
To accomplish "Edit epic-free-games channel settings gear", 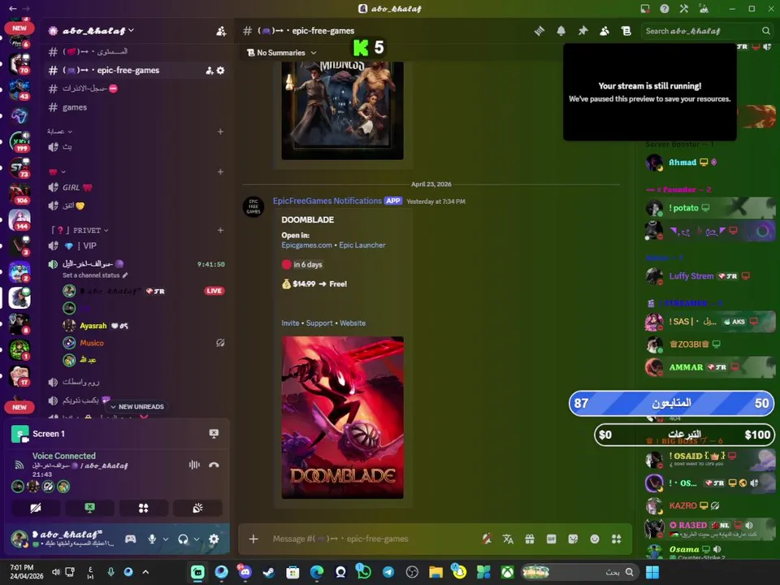I will (221, 71).
